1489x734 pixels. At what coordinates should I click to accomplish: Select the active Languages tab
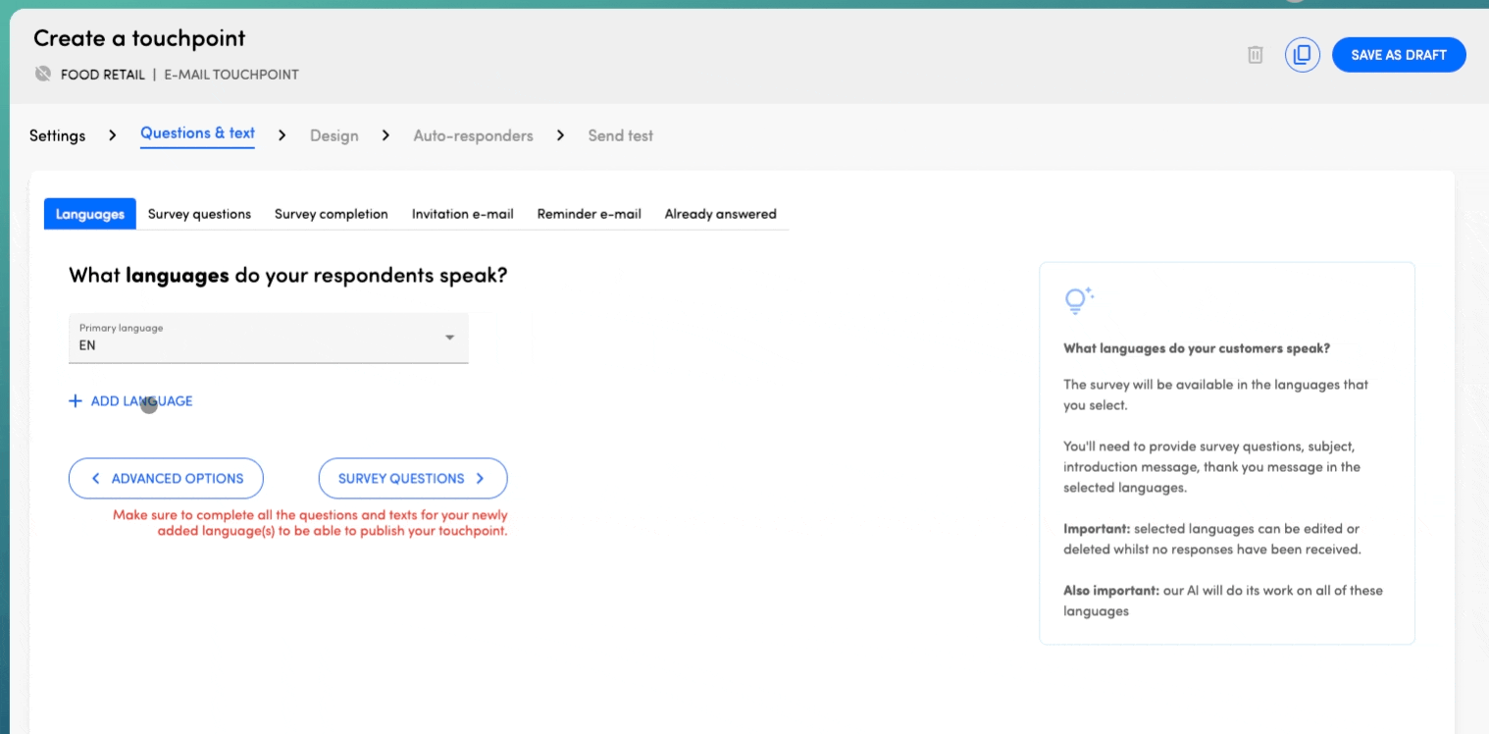tap(90, 214)
